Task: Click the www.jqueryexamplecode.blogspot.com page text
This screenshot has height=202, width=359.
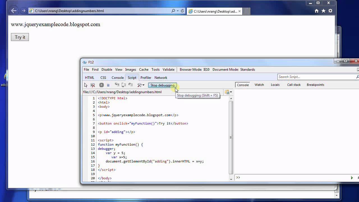Action: pyautogui.click(x=56, y=24)
